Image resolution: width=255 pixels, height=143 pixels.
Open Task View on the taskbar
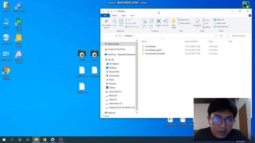[28, 139]
